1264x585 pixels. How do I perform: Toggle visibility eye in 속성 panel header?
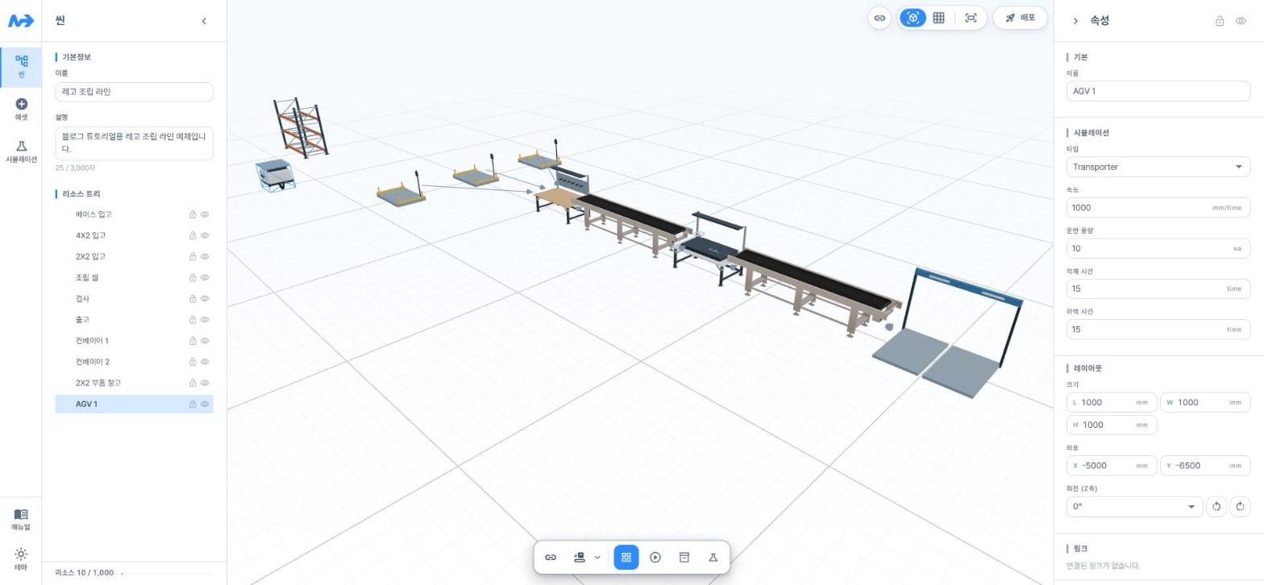1241,21
